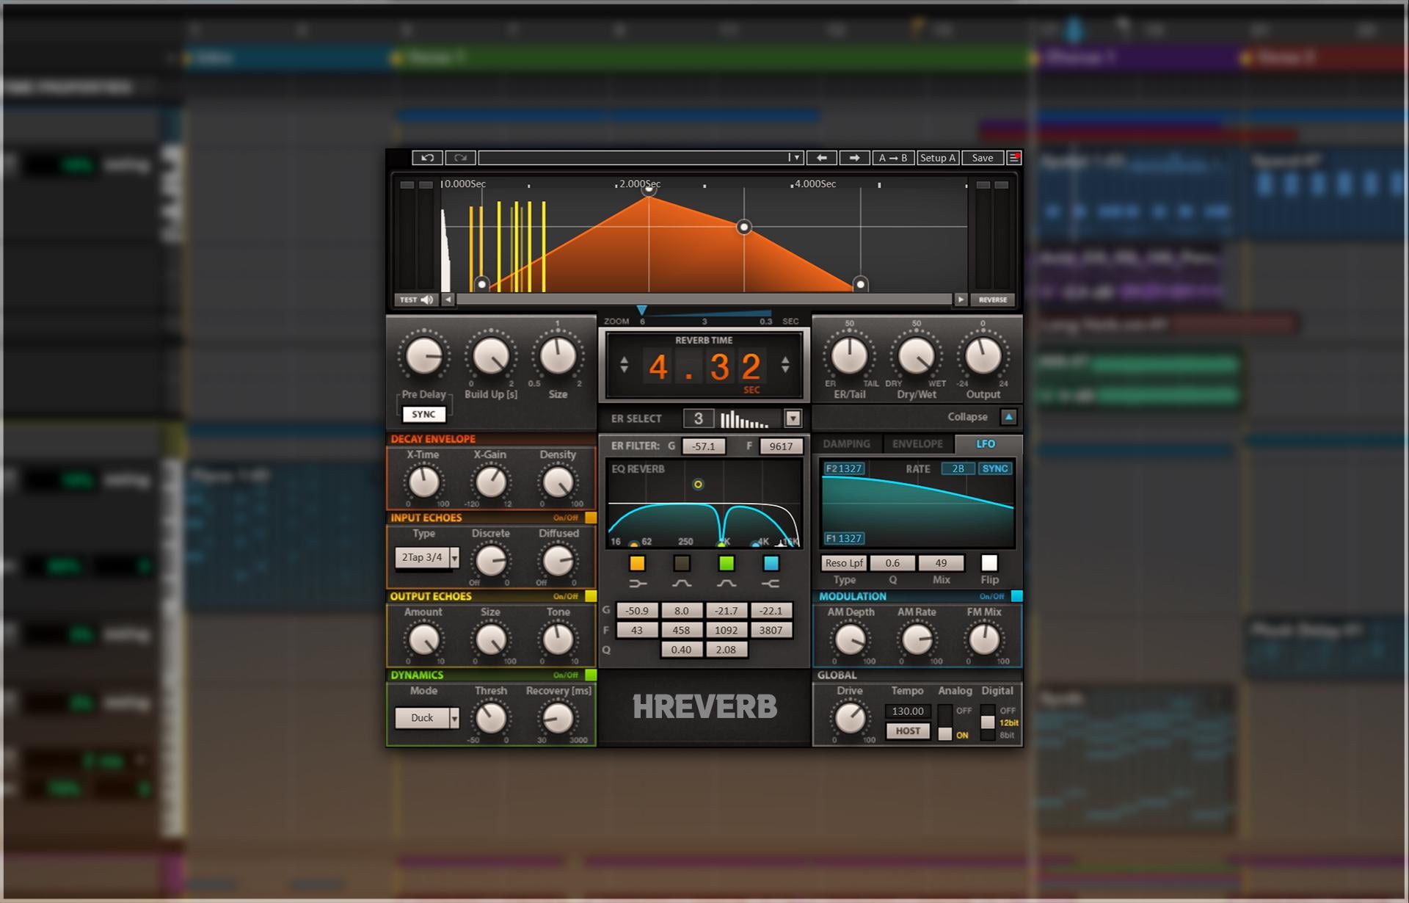Toggle the LFO Flip checkbox
1409x903 pixels.
click(x=989, y=563)
